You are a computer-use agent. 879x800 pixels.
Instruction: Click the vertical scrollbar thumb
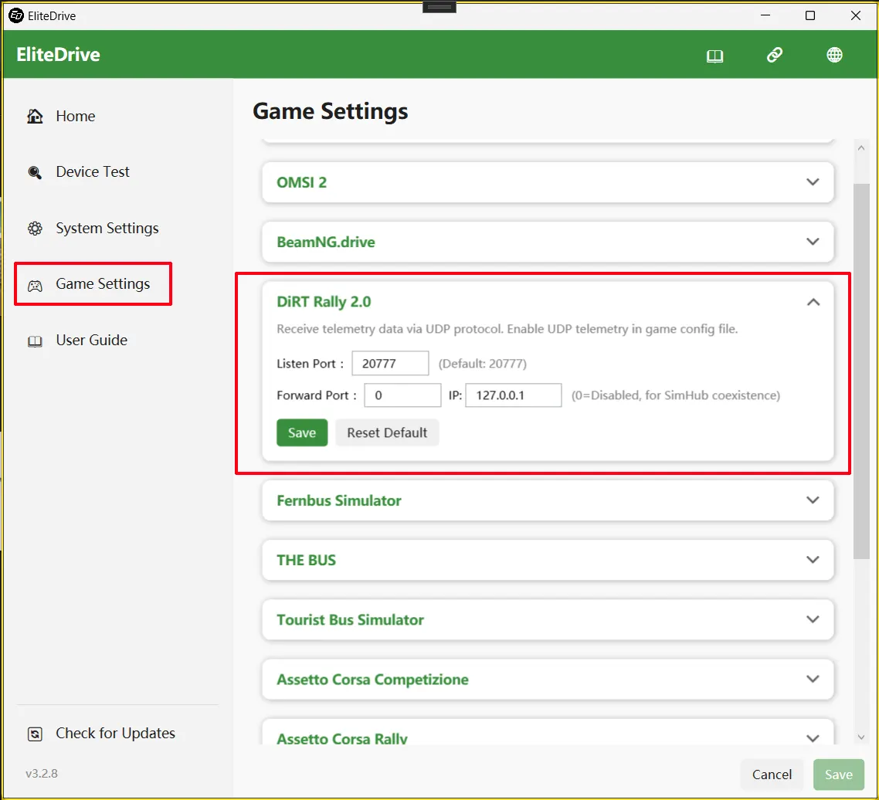click(861, 371)
